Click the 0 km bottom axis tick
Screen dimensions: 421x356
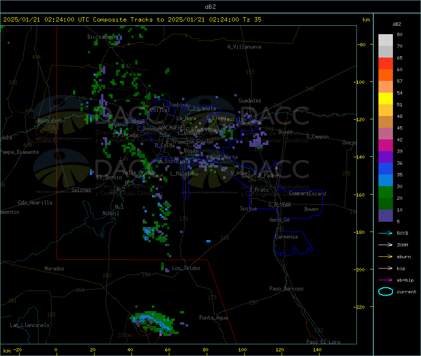coord(56,349)
